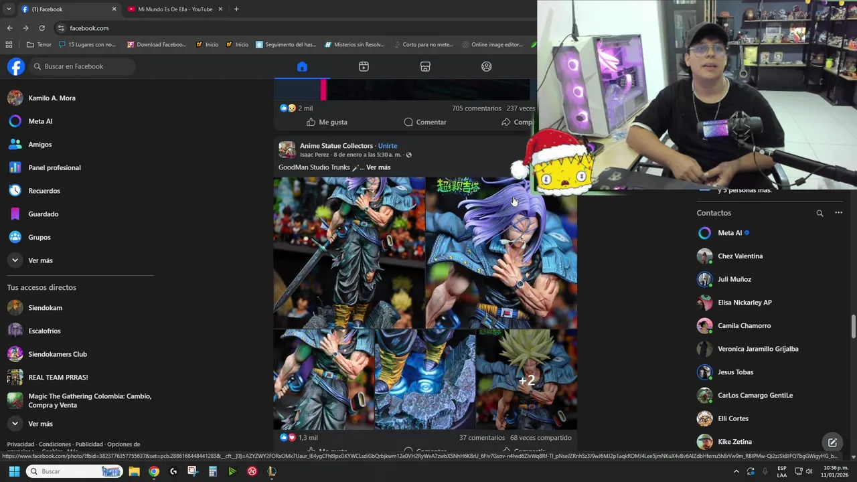The image size is (857, 482).
Task: Open the Terror bookmarks folder
Action: point(39,45)
